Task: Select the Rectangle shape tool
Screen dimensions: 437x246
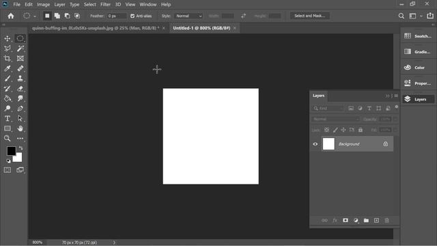Action: pyautogui.click(x=8, y=128)
